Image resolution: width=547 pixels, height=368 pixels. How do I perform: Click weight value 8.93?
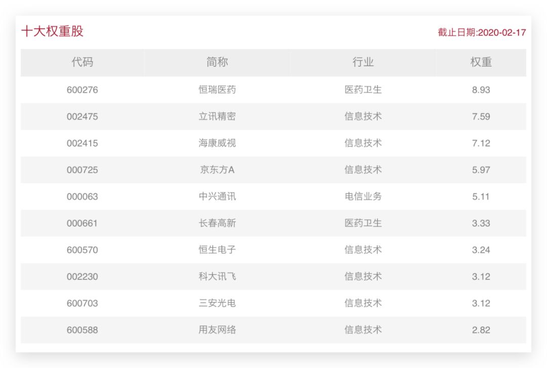point(481,90)
